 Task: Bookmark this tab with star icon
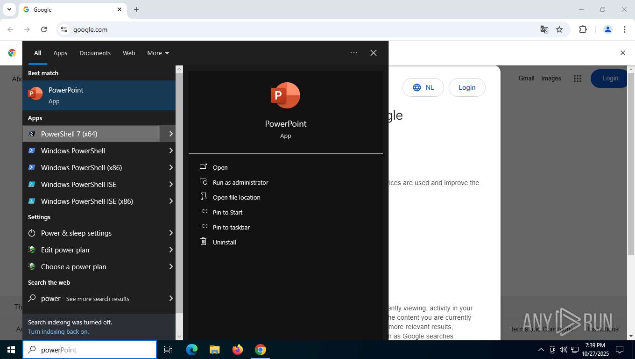click(559, 29)
